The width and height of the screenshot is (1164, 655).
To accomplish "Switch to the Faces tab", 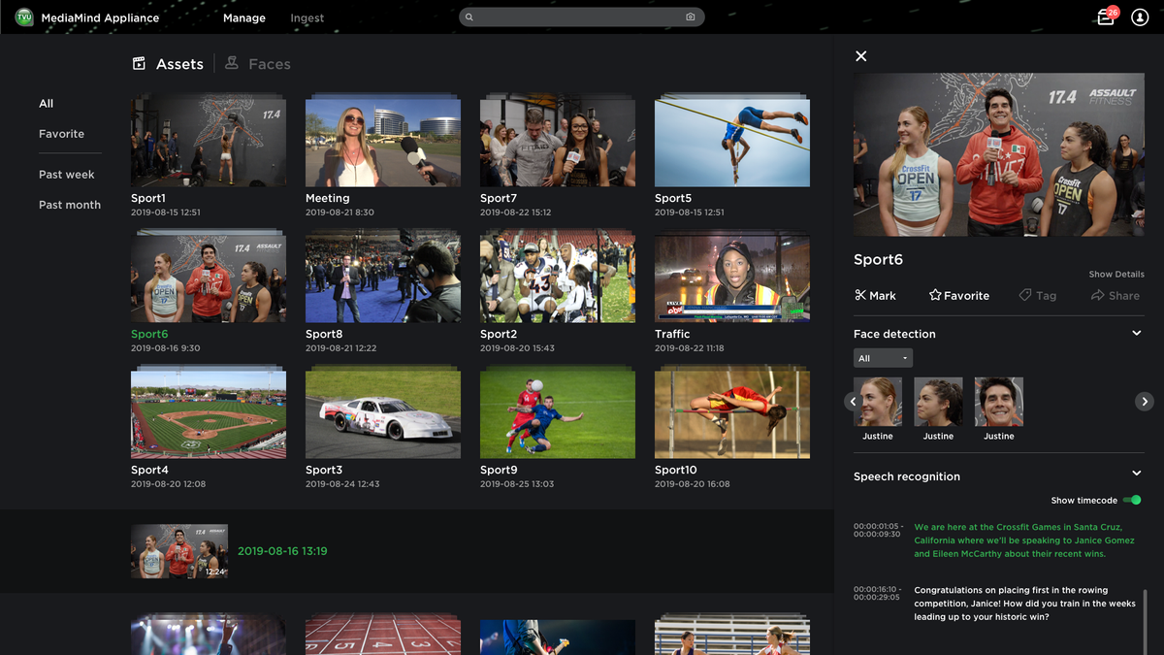I will click(257, 63).
